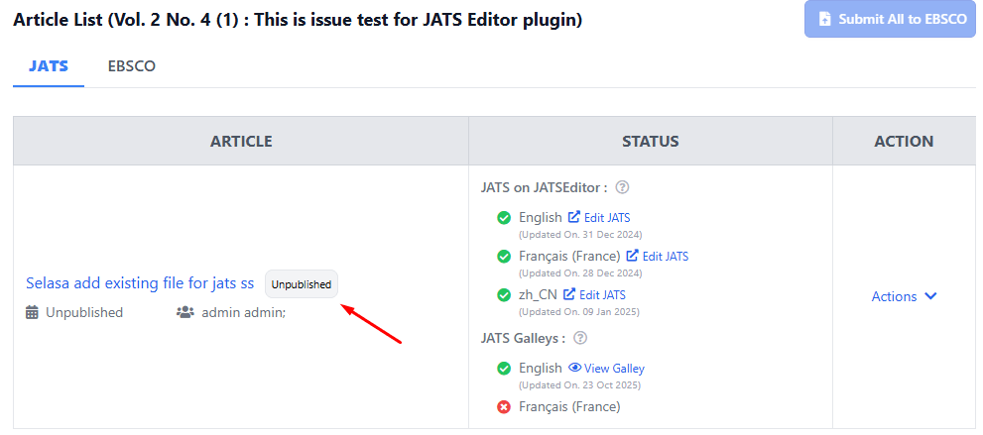Viewport: 983px width, 435px height.
Task: Click the authors group icon
Action: pos(184,312)
